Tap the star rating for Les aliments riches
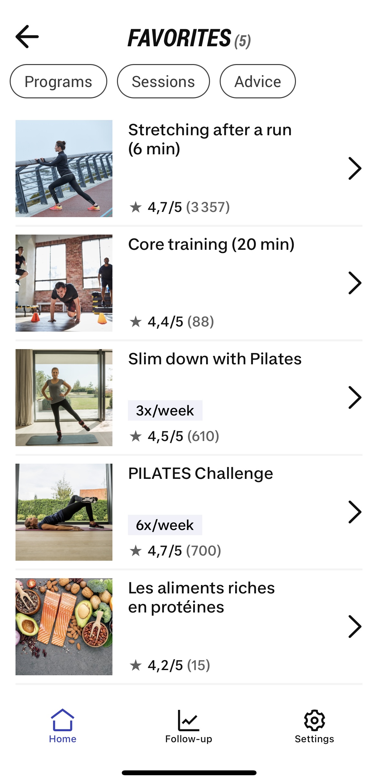378x783 pixels. [x=170, y=665]
